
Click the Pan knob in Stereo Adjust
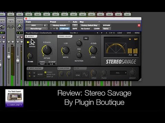click(x=79, y=44)
